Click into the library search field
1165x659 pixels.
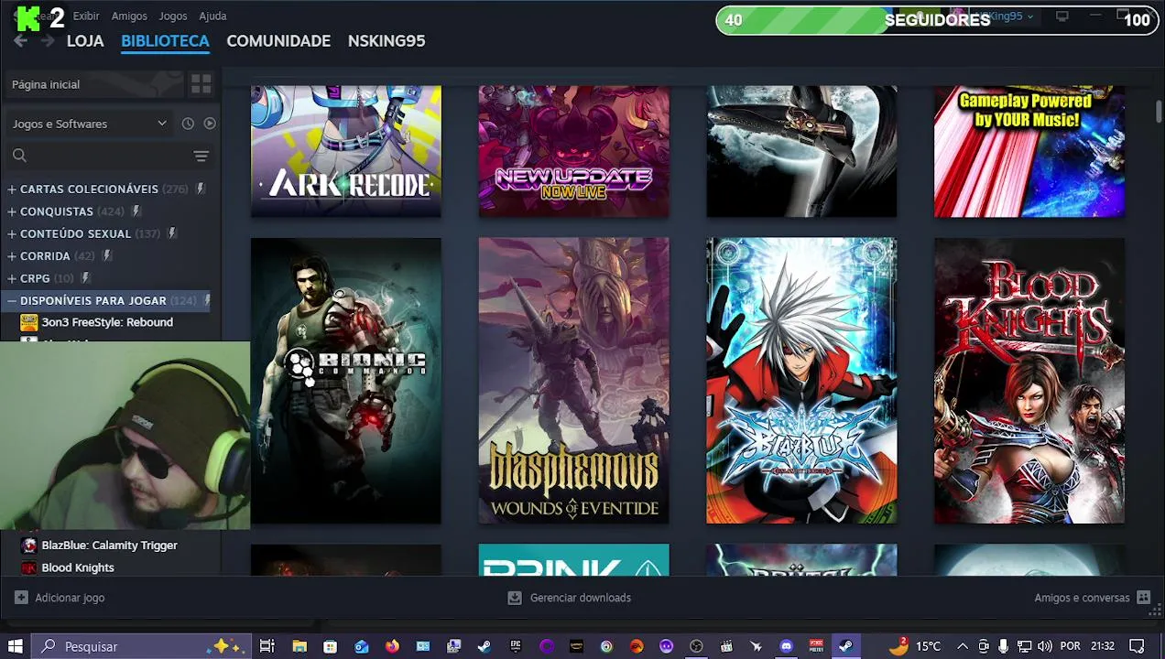[110, 157]
